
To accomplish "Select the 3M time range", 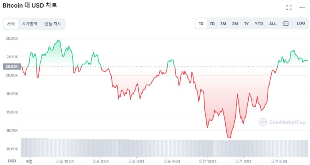I will pyautogui.click(x=235, y=23).
